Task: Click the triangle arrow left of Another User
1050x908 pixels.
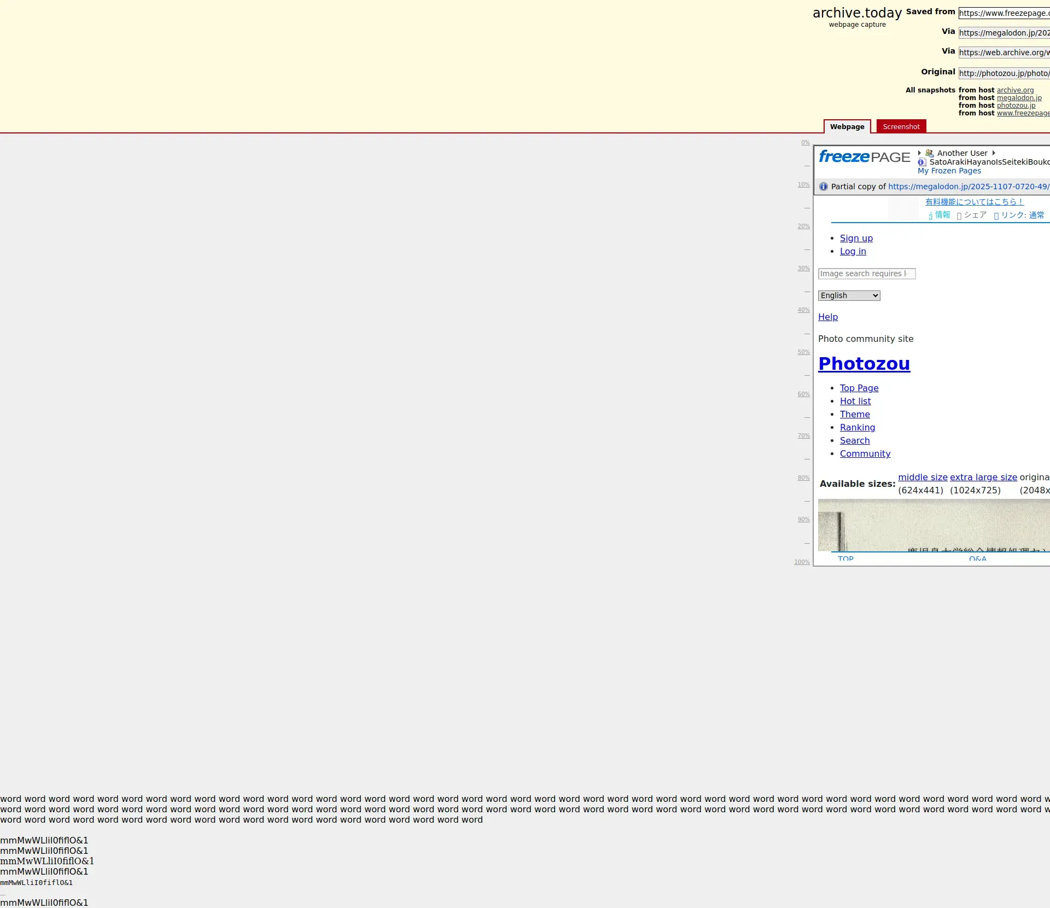Action: coord(919,153)
